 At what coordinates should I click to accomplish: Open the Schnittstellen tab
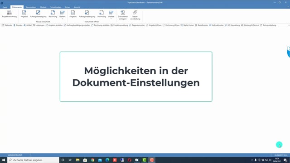coord(56,7)
